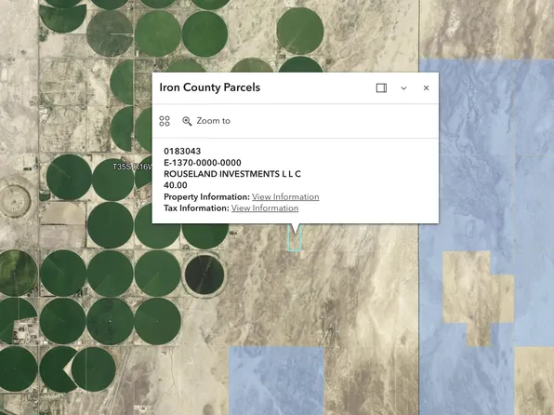This screenshot has width=554, height=415.
Task: Collapse the popup with the chevron
Action: click(x=403, y=88)
